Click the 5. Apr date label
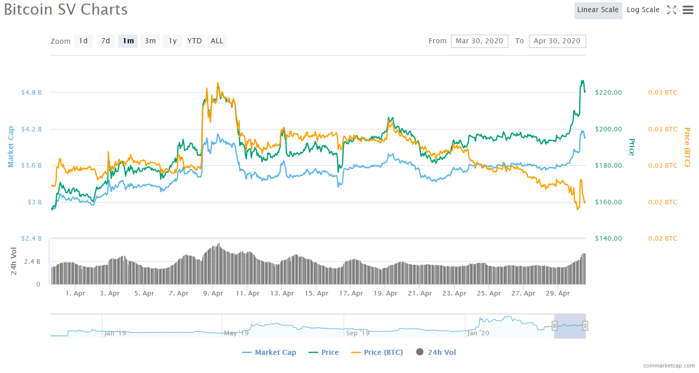The height and width of the screenshot is (373, 699). 144,293
